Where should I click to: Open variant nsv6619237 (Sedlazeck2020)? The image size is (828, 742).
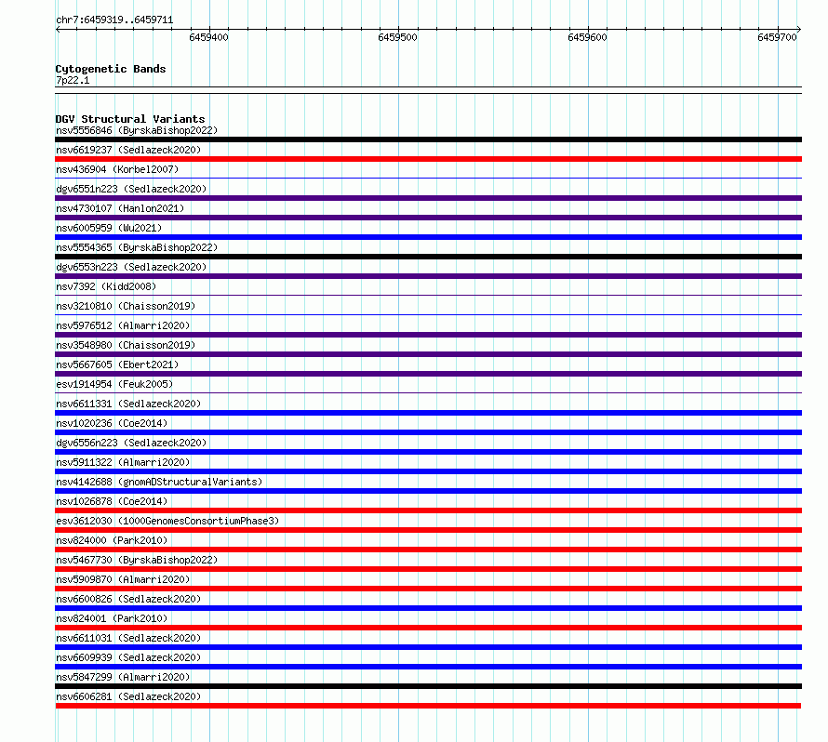[128, 150]
